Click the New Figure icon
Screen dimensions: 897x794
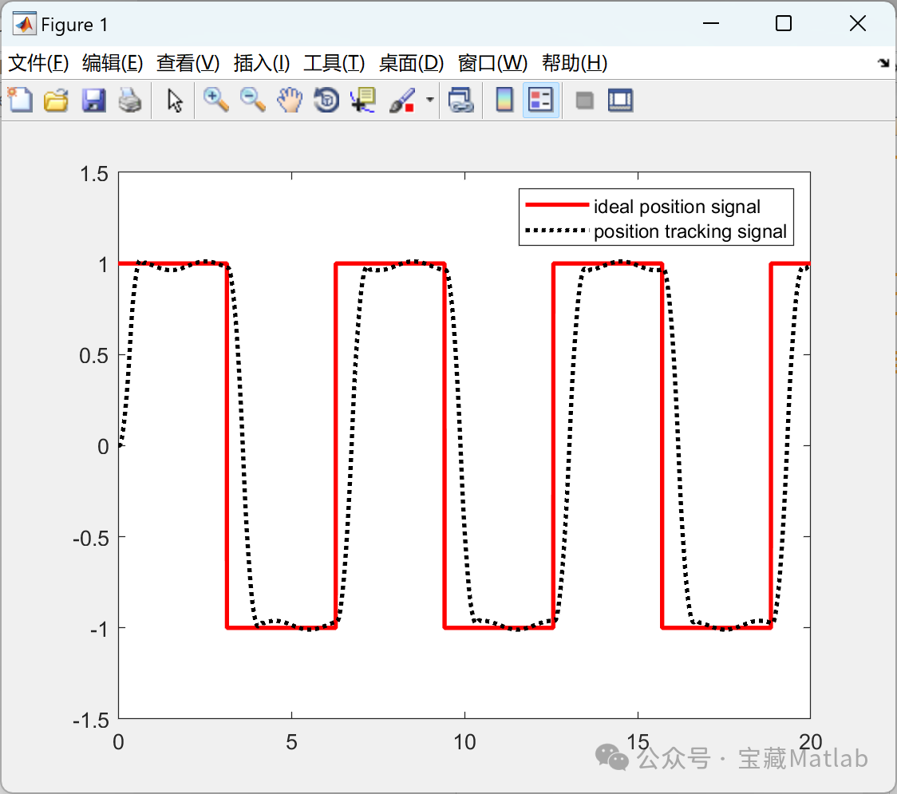pos(21,100)
